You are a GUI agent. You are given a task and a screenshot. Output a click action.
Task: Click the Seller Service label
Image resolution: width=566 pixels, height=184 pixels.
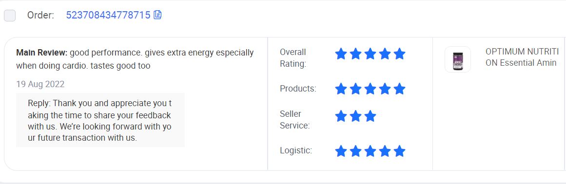[x=294, y=120]
